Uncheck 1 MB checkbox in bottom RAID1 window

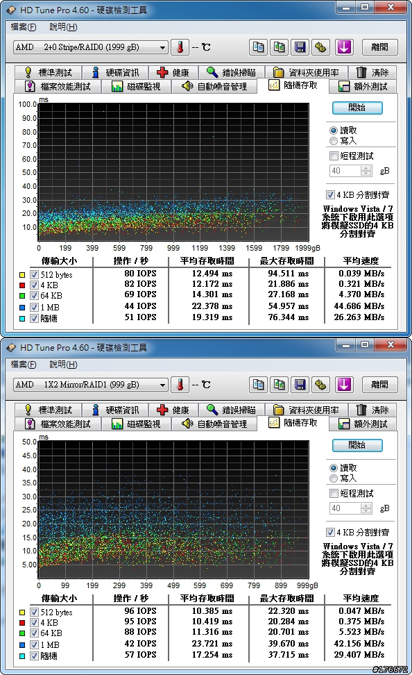pos(35,645)
